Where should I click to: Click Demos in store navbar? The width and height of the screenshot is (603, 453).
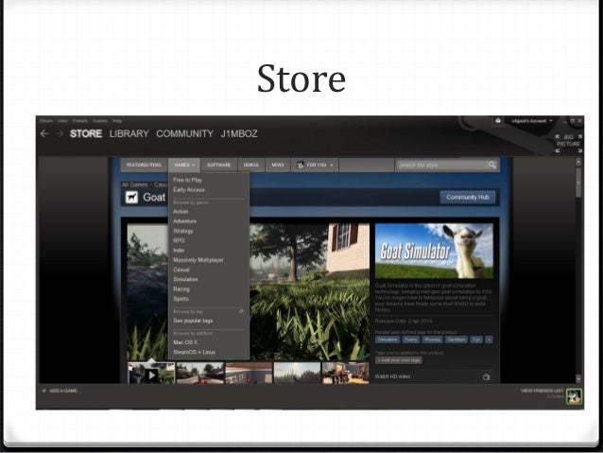coord(251,165)
